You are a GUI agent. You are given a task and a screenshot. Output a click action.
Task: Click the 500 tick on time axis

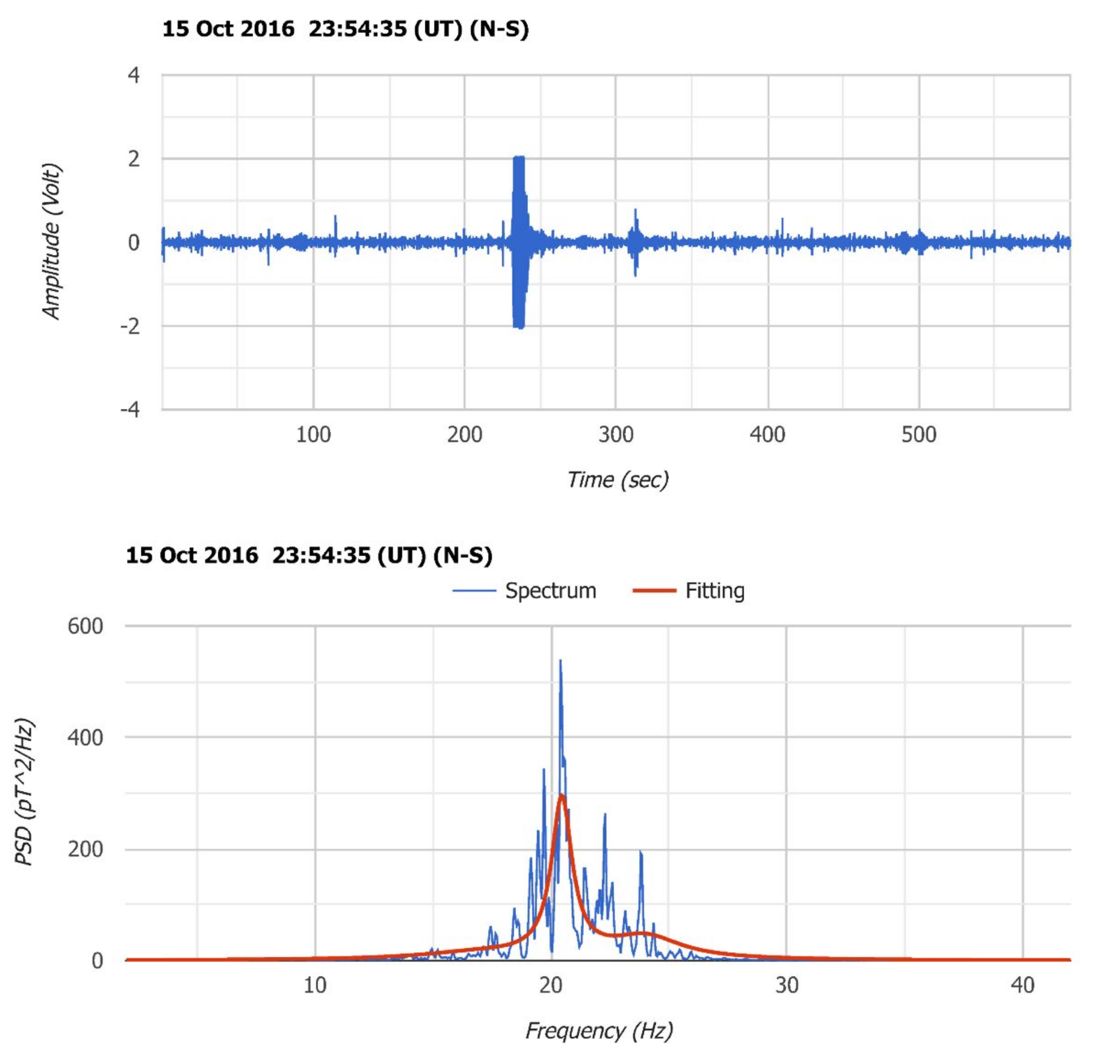pyautogui.click(x=918, y=435)
